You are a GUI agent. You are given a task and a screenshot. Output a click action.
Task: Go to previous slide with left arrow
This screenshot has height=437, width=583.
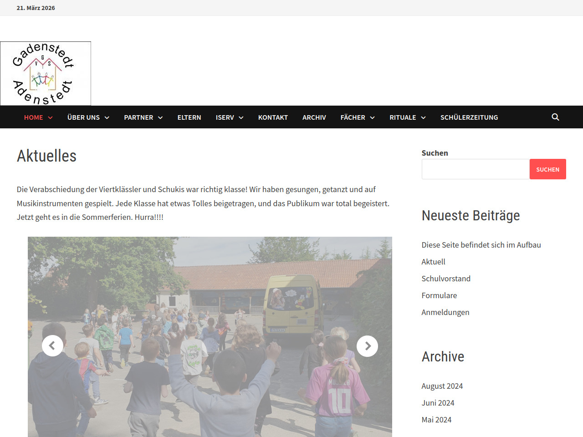52,346
